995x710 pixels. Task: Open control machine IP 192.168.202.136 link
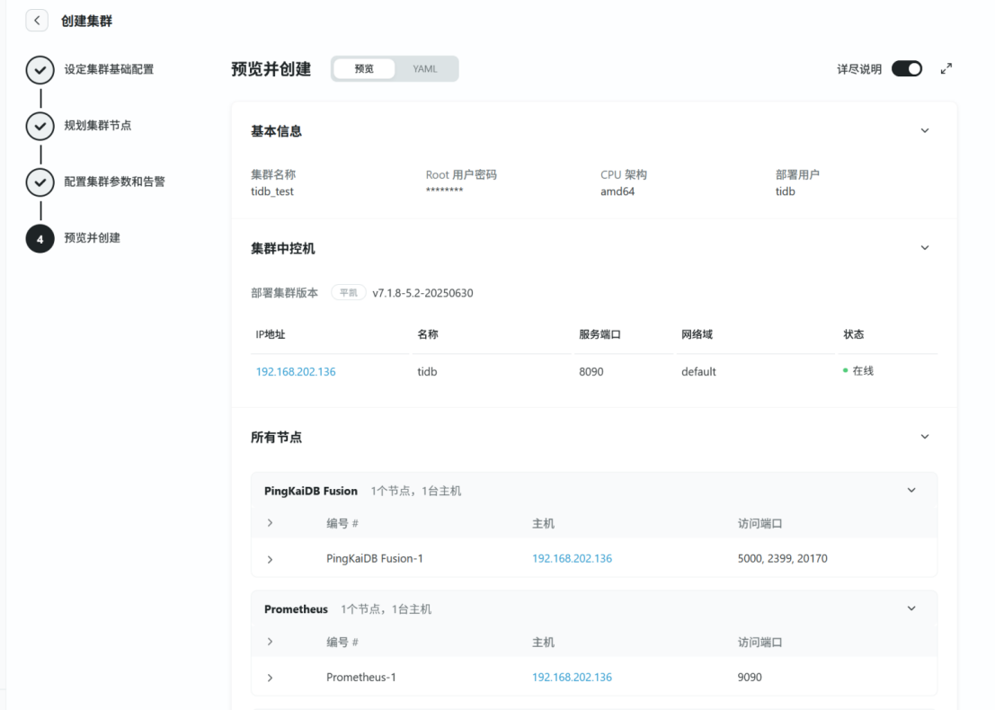[x=296, y=371]
